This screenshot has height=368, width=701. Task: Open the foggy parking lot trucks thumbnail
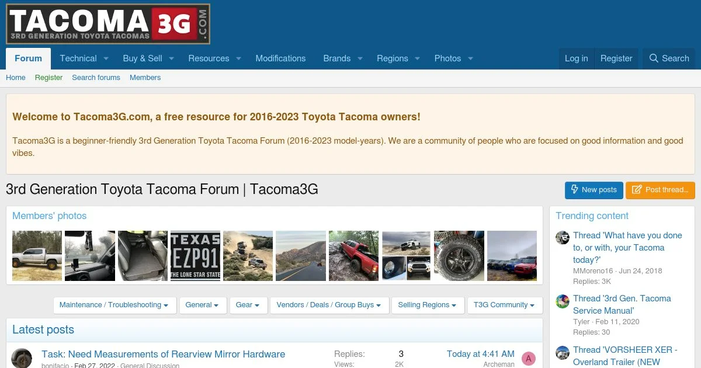(x=512, y=256)
